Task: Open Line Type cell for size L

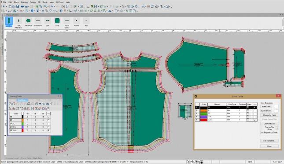Action: pyautogui.click(x=232, y=111)
